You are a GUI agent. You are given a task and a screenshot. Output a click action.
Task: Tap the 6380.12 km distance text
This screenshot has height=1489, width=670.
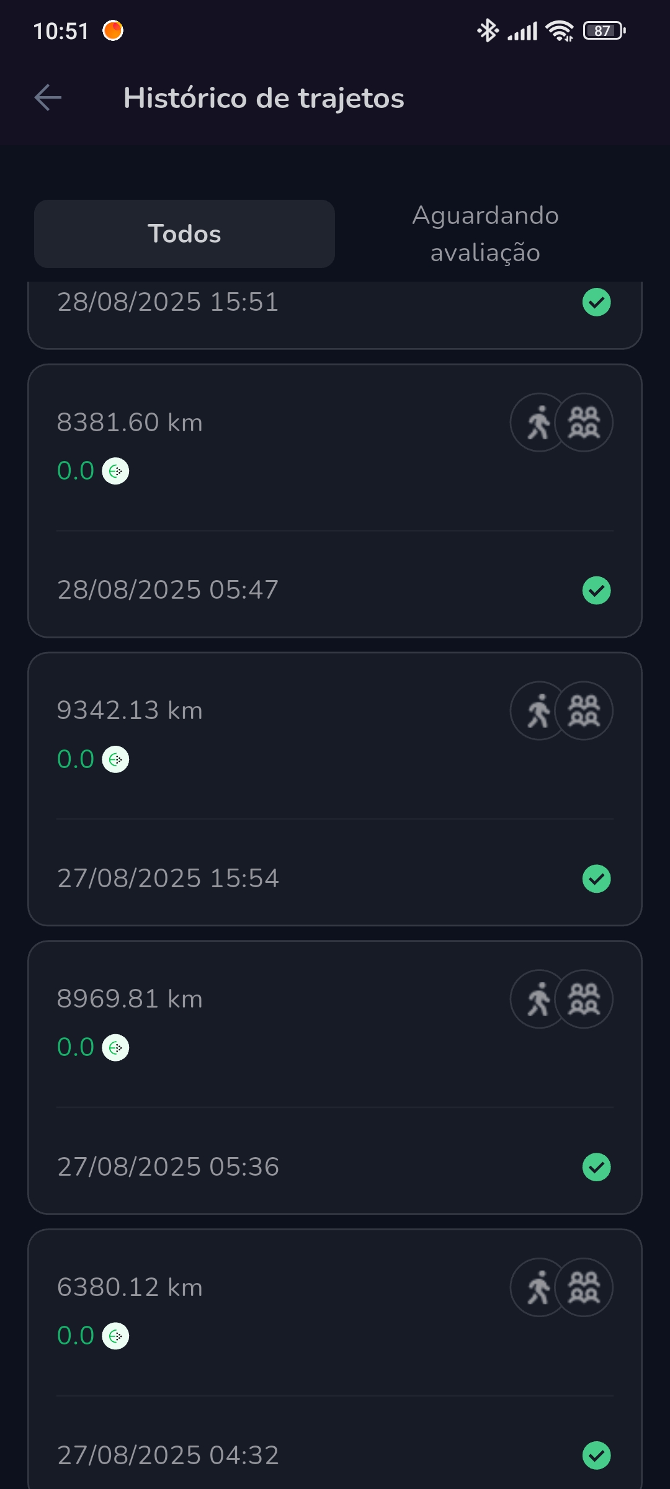click(x=130, y=1287)
